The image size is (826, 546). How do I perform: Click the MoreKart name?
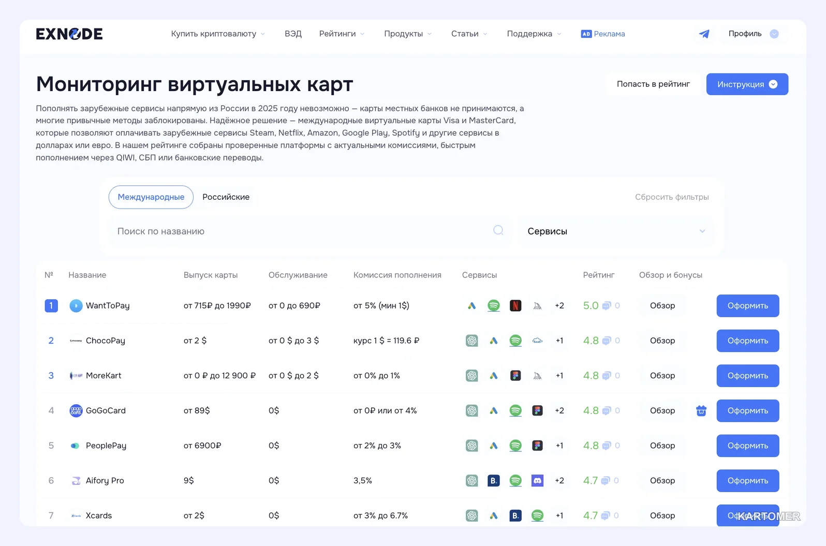coord(104,375)
